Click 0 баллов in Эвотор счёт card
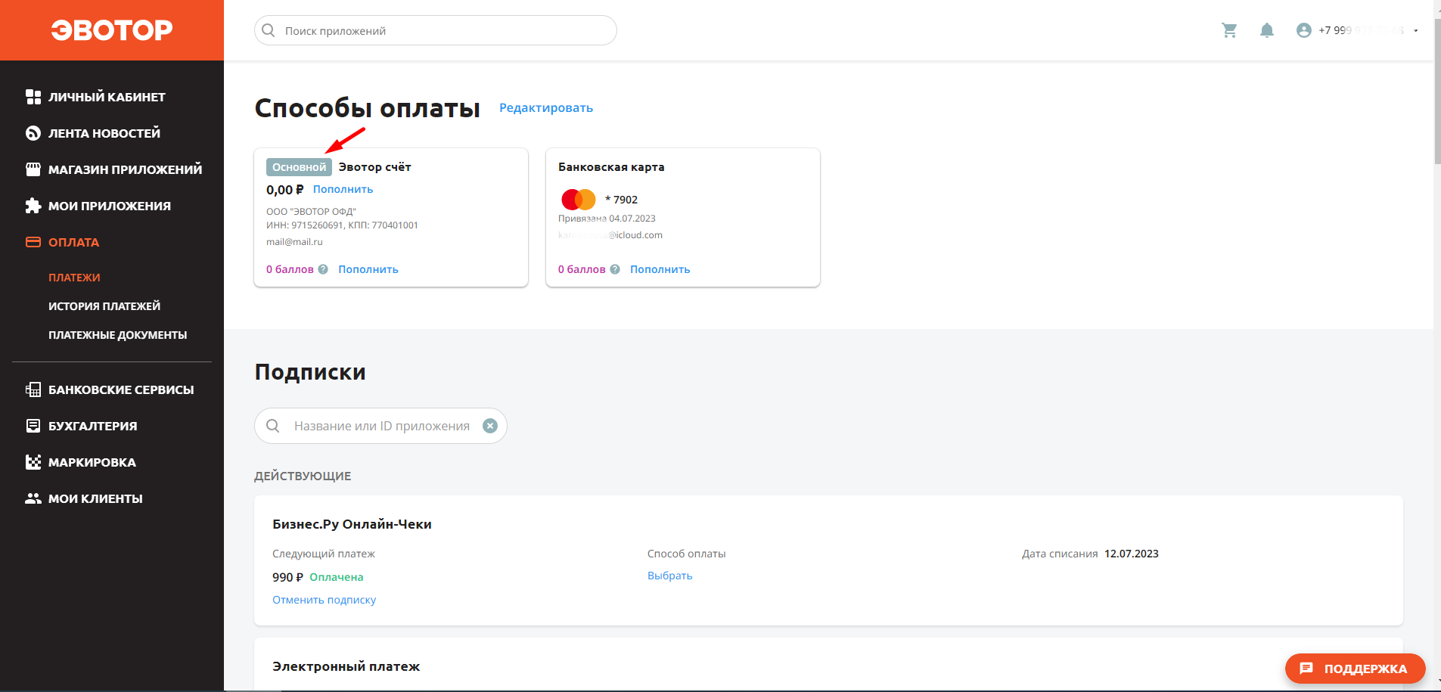This screenshot has height=692, width=1441. (x=290, y=269)
